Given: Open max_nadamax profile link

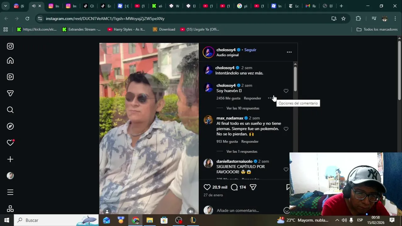Looking at the screenshot, I should (x=230, y=118).
